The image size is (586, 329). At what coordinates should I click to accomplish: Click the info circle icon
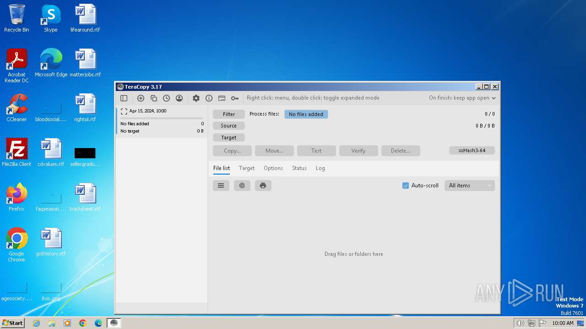(x=209, y=98)
